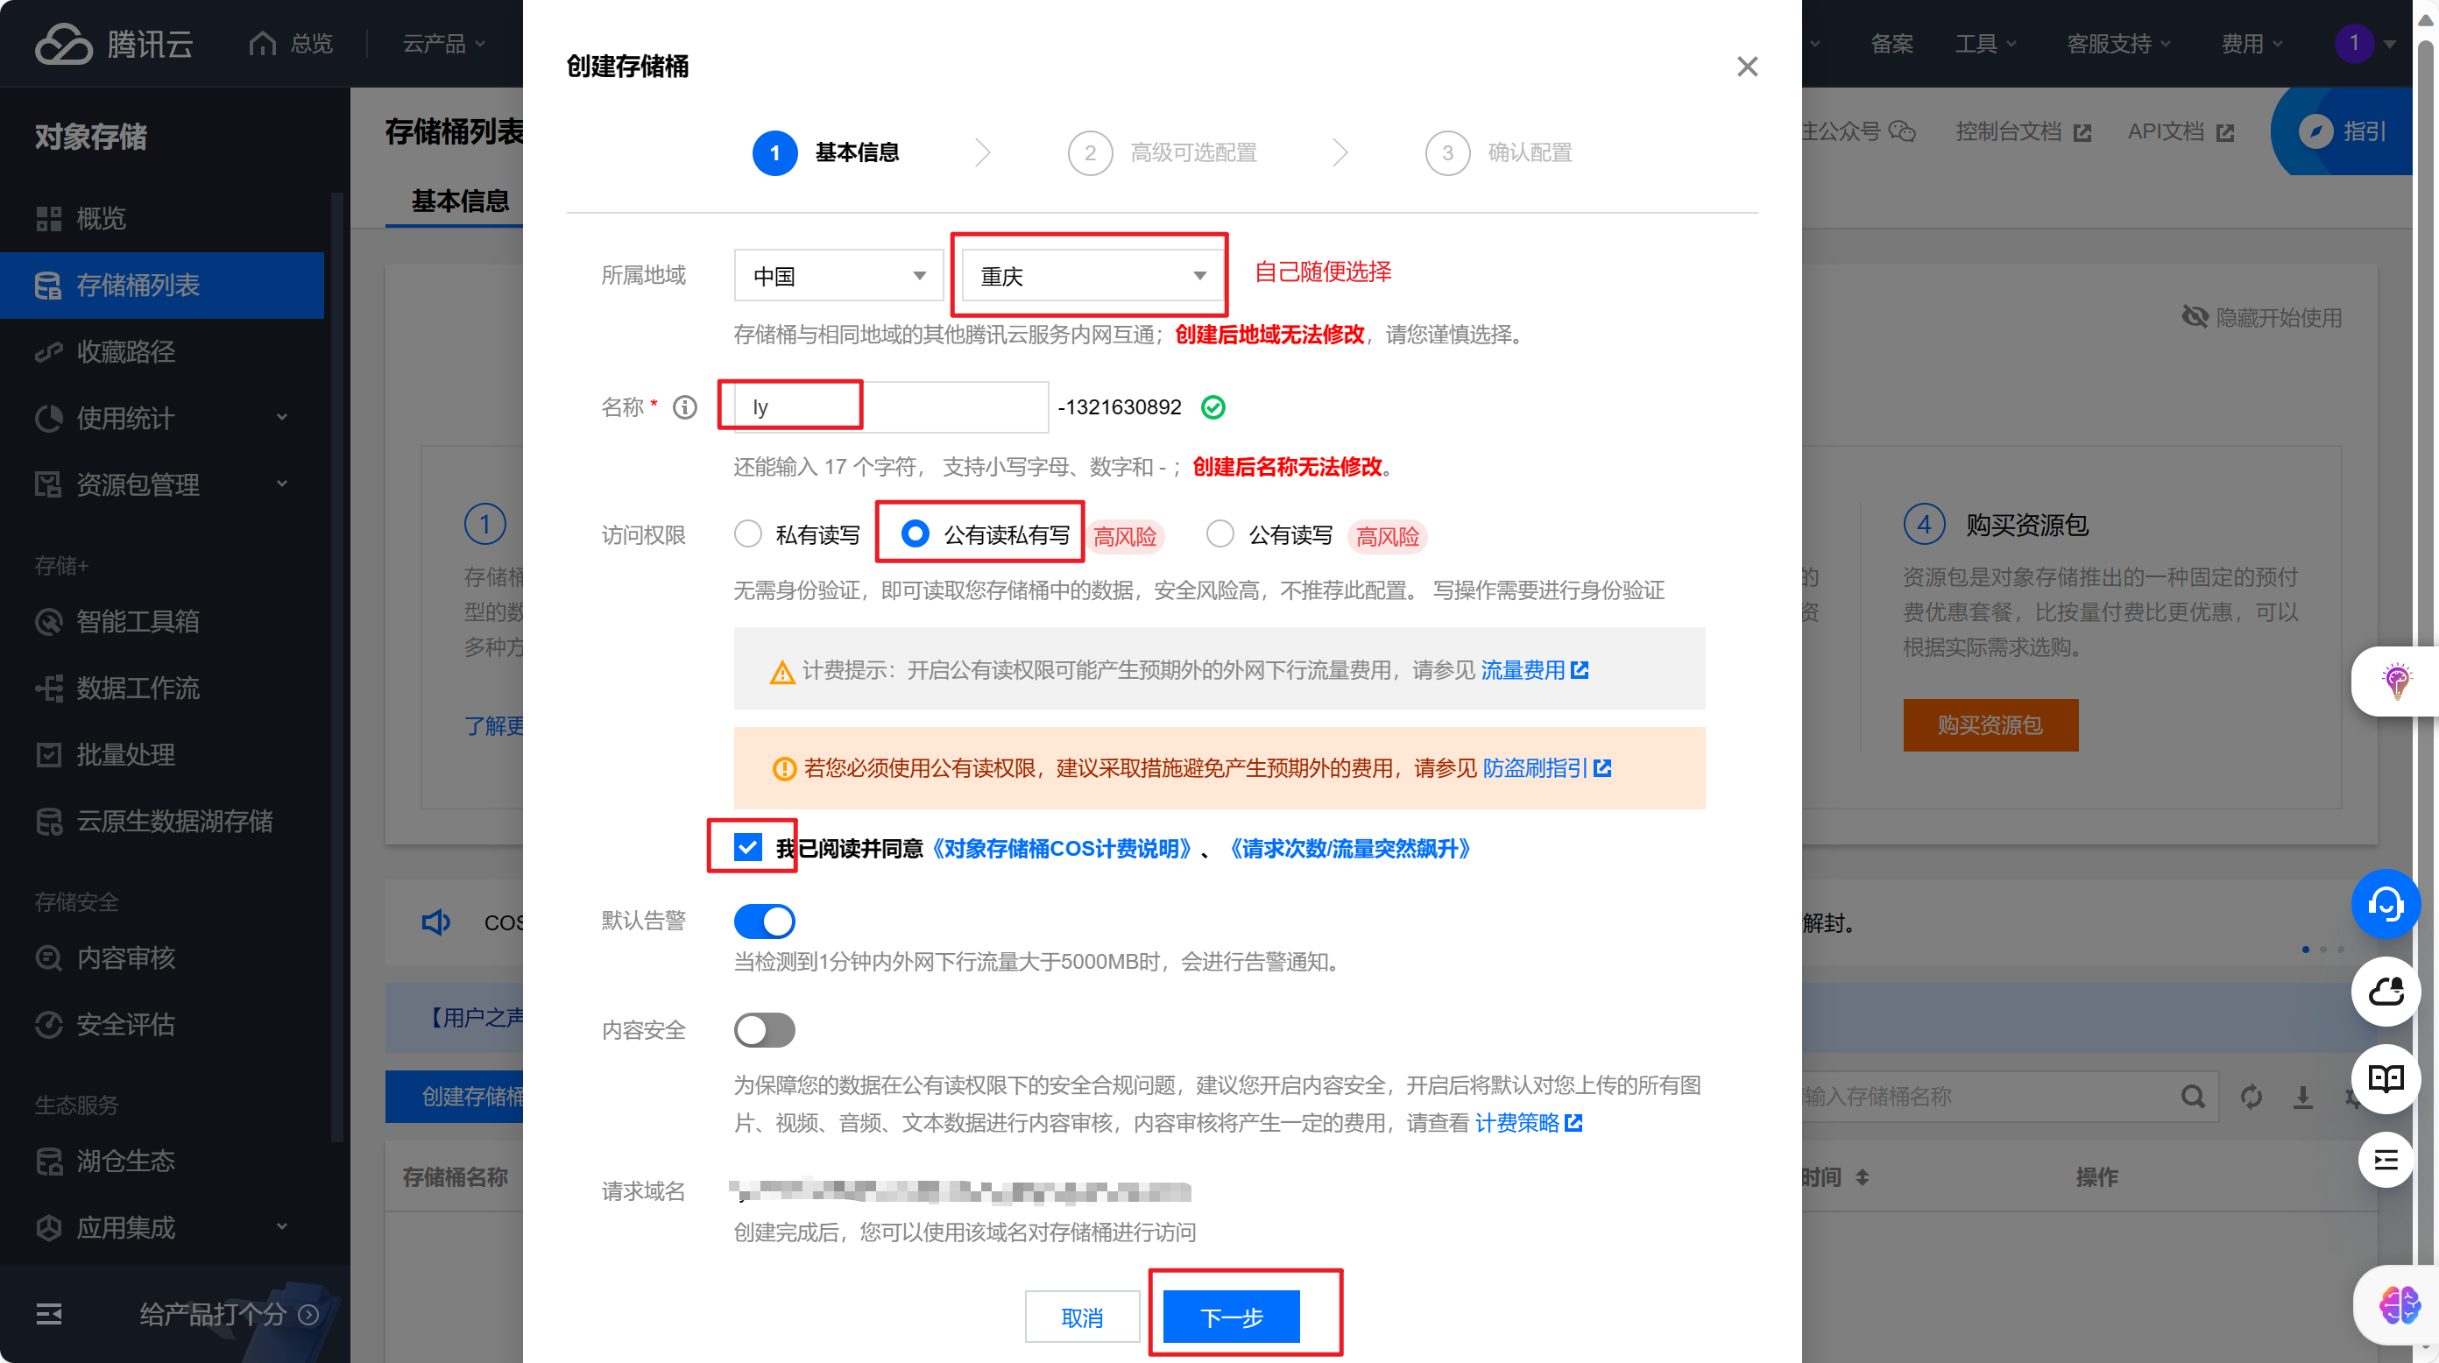Click 云原生数据湖存储 sidebar icon
The height and width of the screenshot is (1363, 2439).
coord(48,821)
